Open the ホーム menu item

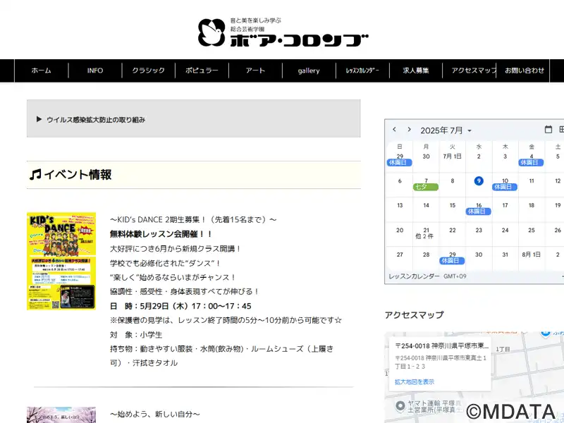41,70
